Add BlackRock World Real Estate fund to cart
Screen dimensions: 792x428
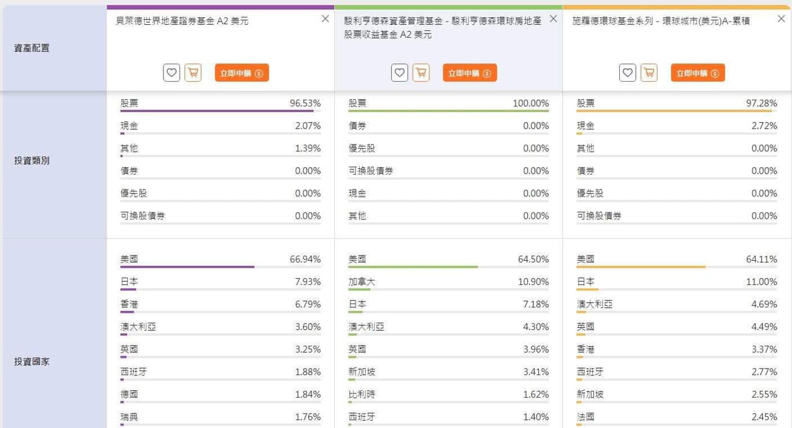[x=193, y=73]
